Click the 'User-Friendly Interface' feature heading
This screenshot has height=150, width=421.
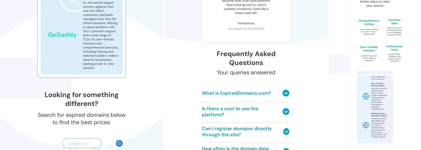point(369,49)
